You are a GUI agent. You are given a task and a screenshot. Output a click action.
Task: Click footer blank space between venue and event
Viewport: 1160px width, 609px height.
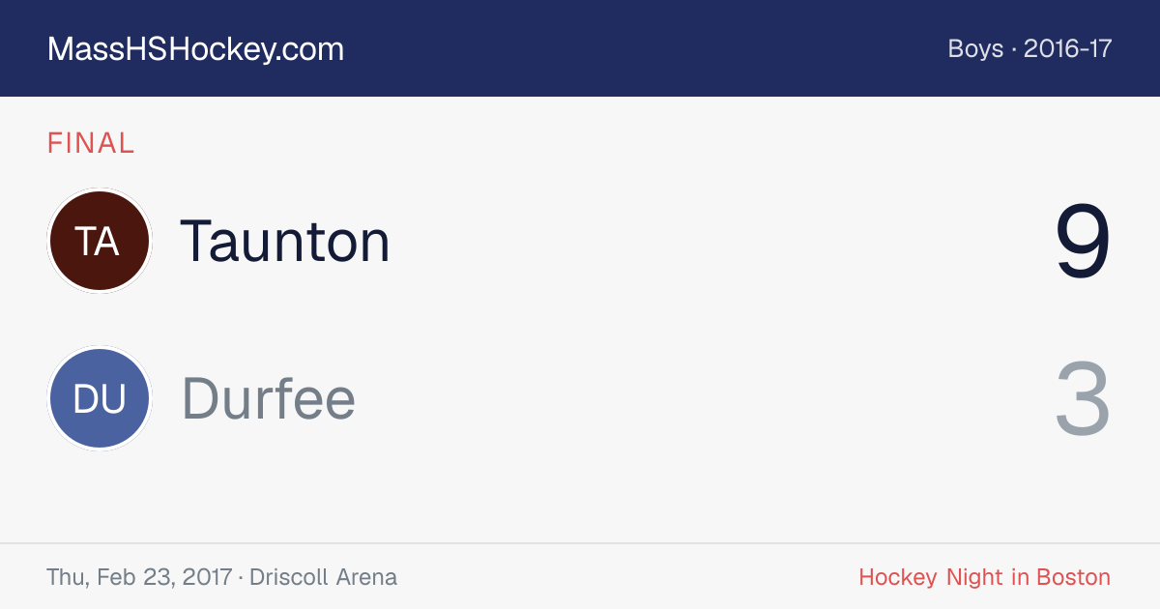pyautogui.click(x=628, y=577)
